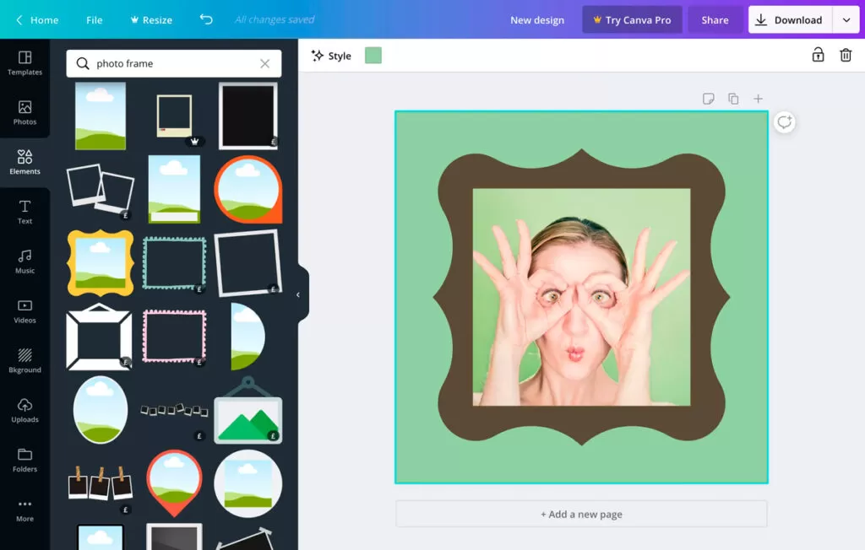This screenshot has height=550, width=865.
Task: Select the woman's photo on the canvas
Action: [x=581, y=298]
